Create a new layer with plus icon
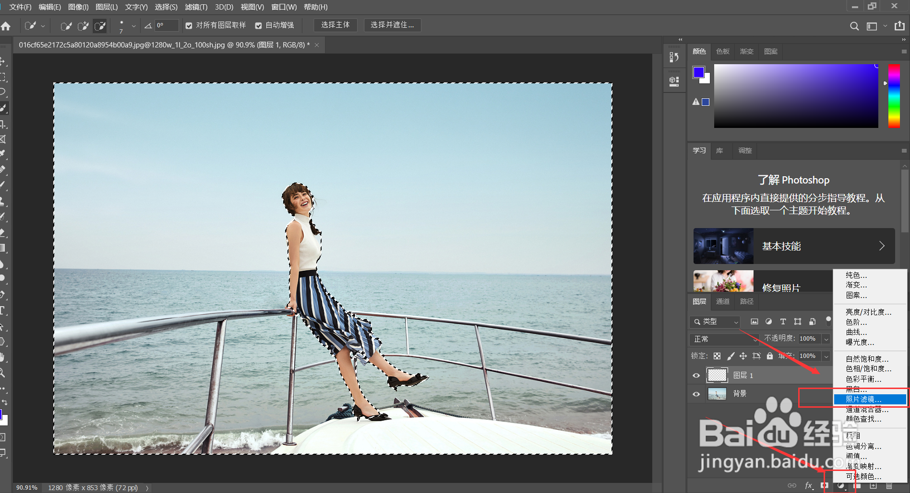The width and height of the screenshot is (910, 493). pyautogui.click(x=874, y=485)
